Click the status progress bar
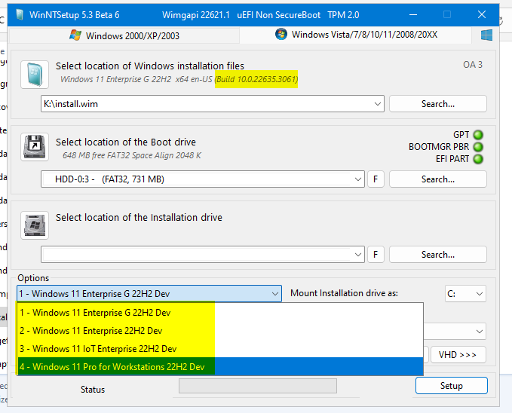The width and height of the screenshot is (512, 413). [258, 386]
